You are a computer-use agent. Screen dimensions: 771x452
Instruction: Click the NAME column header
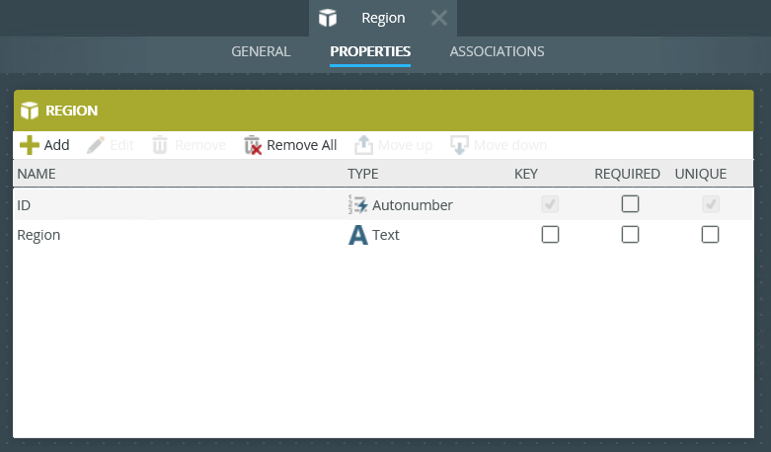(x=37, y=174)
